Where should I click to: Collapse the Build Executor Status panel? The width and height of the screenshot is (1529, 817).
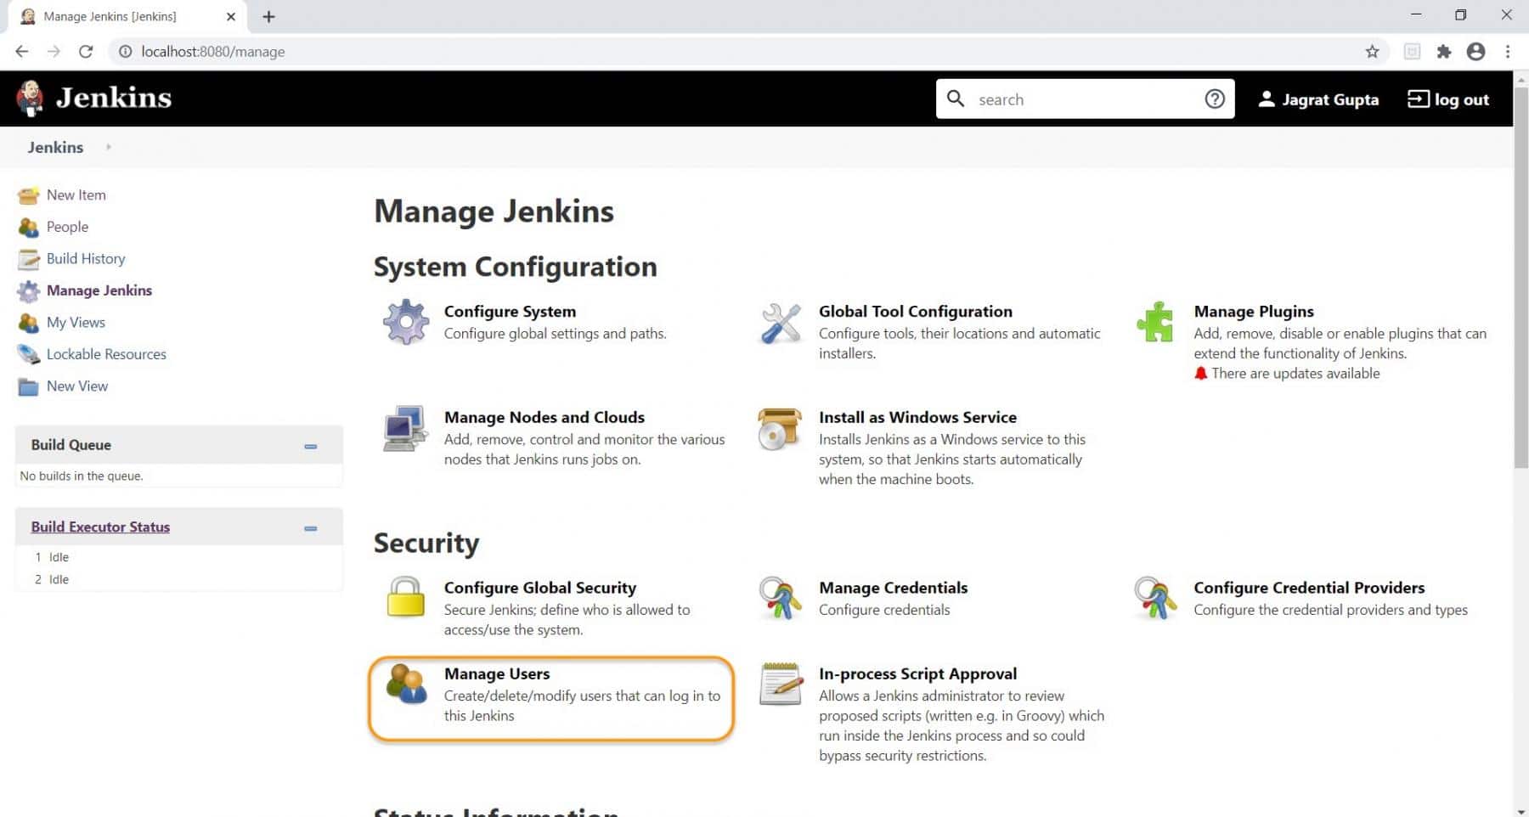click(310, 527)
